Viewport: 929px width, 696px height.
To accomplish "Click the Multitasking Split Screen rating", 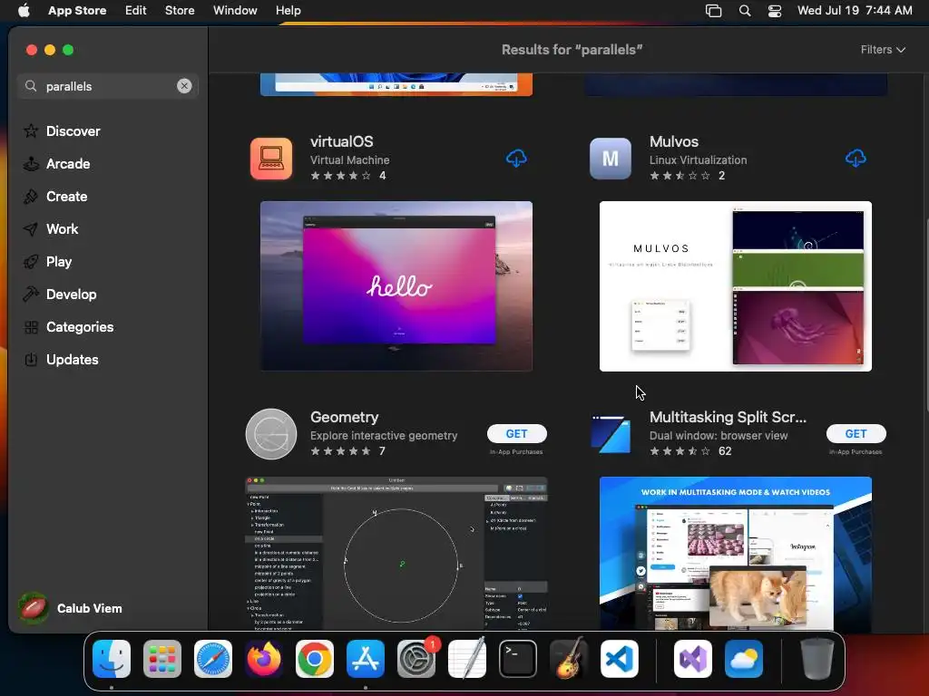I will (x=680, y=451).
